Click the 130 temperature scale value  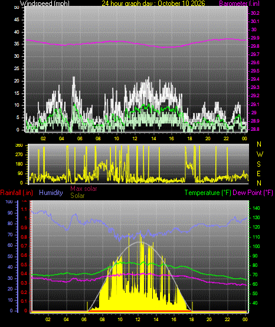[x=256, y=218]
